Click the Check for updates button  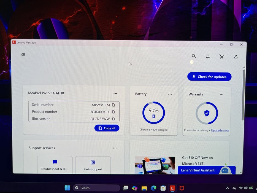tap(209, 77)
